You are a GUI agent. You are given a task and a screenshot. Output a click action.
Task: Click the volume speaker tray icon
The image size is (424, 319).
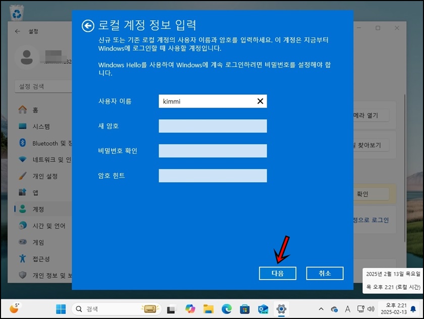point(370,309)
